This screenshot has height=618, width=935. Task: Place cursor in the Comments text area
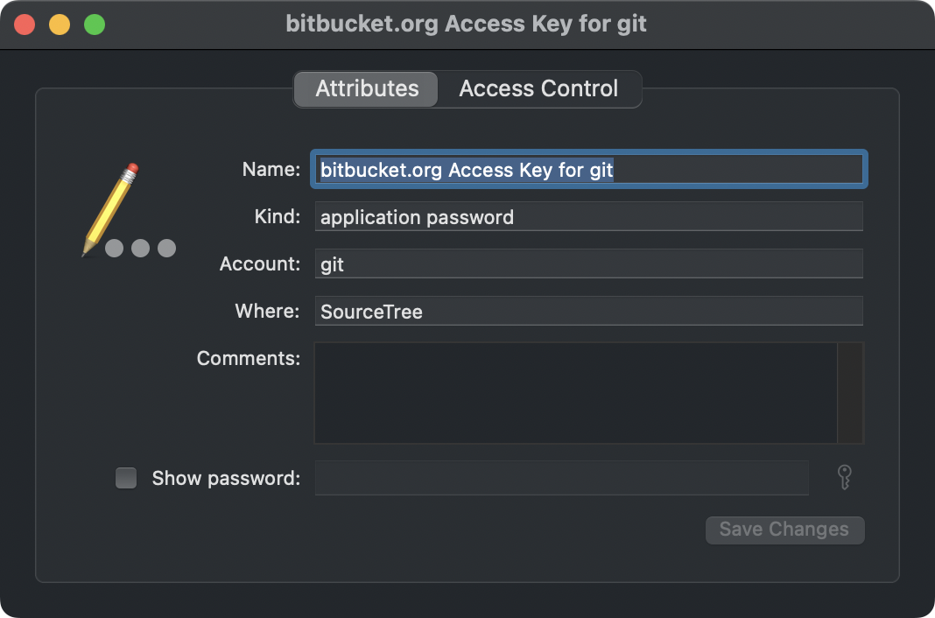575,393
